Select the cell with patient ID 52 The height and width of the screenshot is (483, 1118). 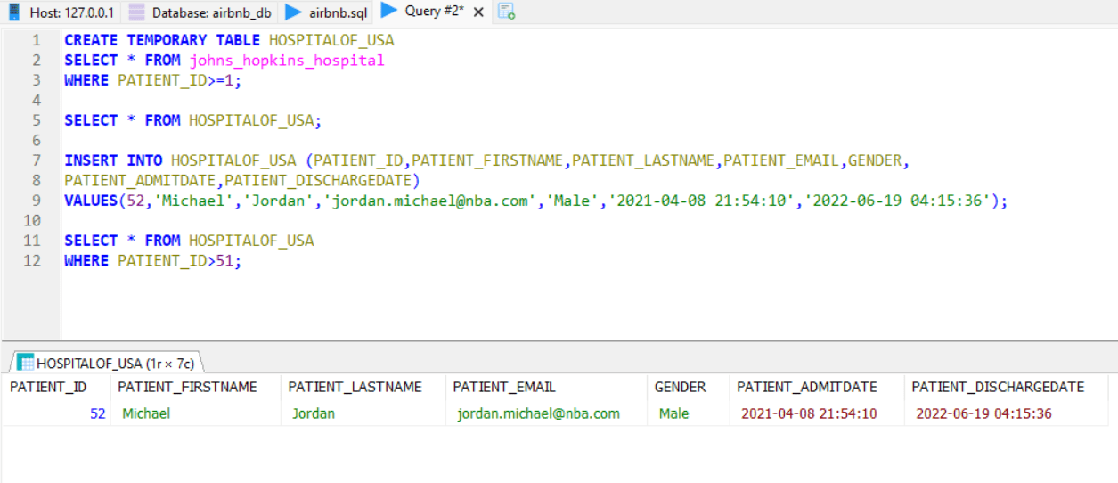(55, 413)
